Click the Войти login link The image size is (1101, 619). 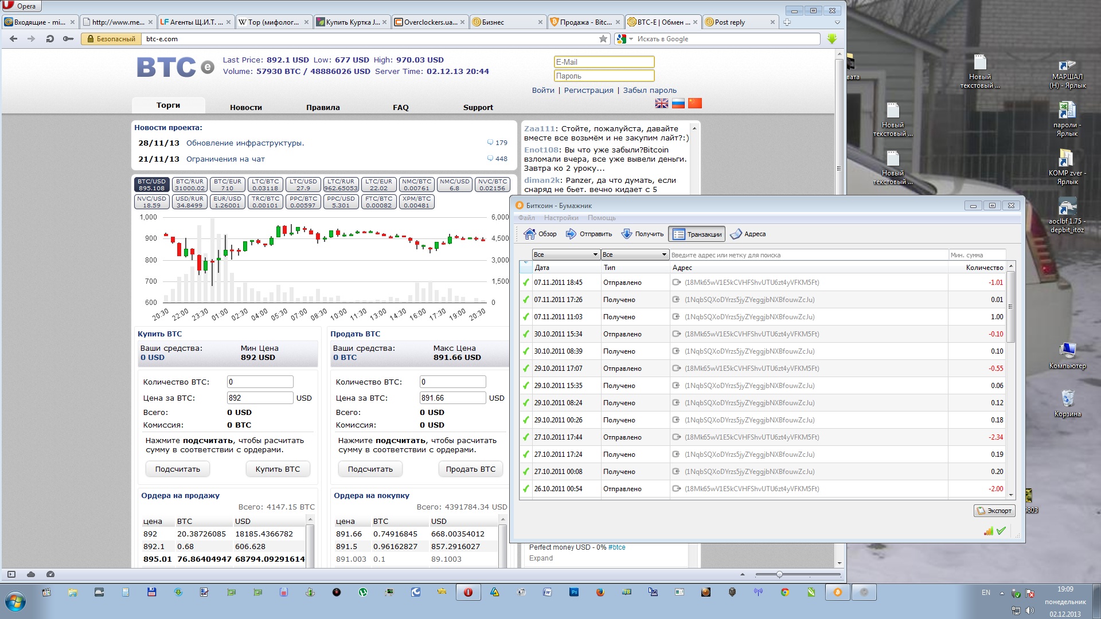point(543,90)
